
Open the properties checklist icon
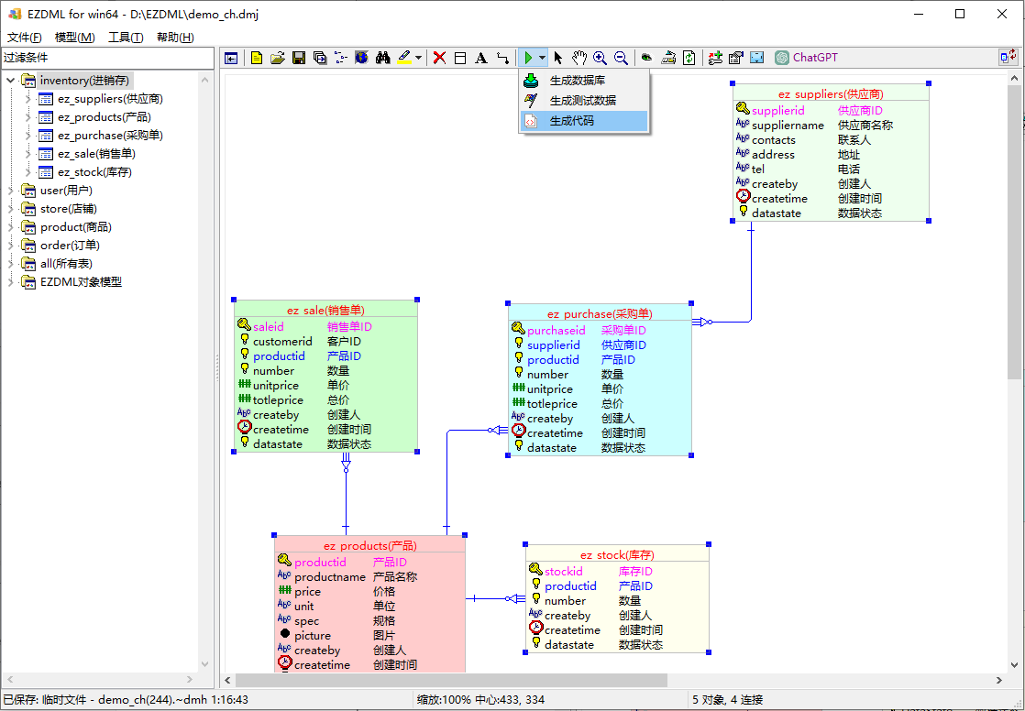coord(736,58)
